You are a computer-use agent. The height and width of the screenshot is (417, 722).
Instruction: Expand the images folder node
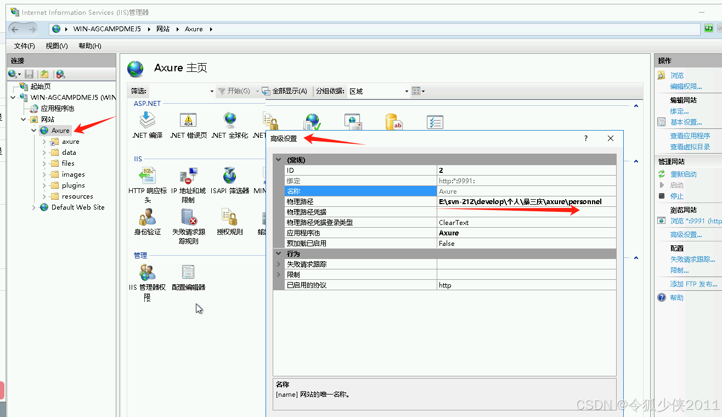point(44,174)
